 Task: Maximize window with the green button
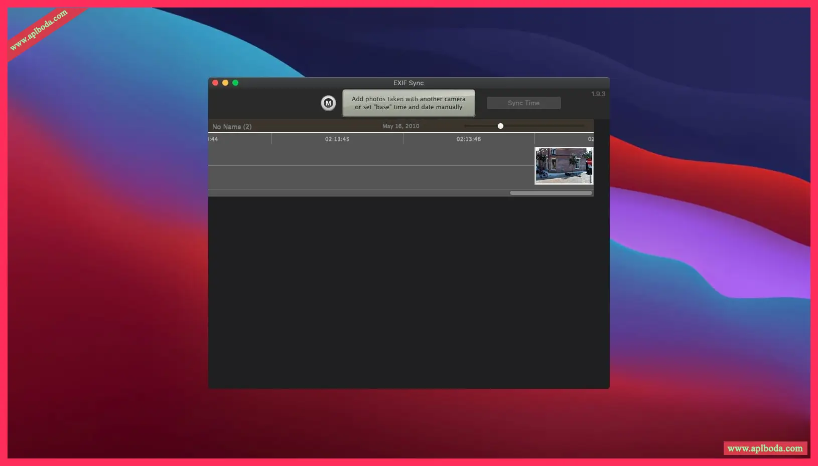pos(235,83)
